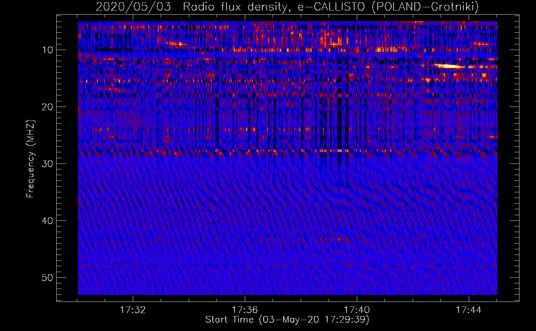Click the 50 MHz frequency tick label

tap(48, 278)
